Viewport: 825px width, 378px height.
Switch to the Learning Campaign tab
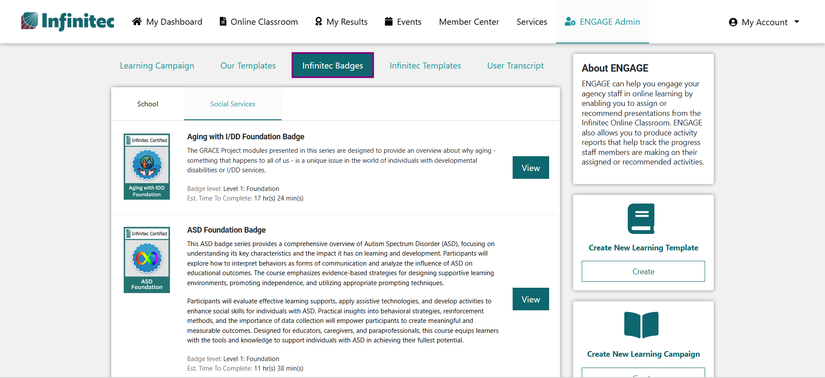[157, 66]
